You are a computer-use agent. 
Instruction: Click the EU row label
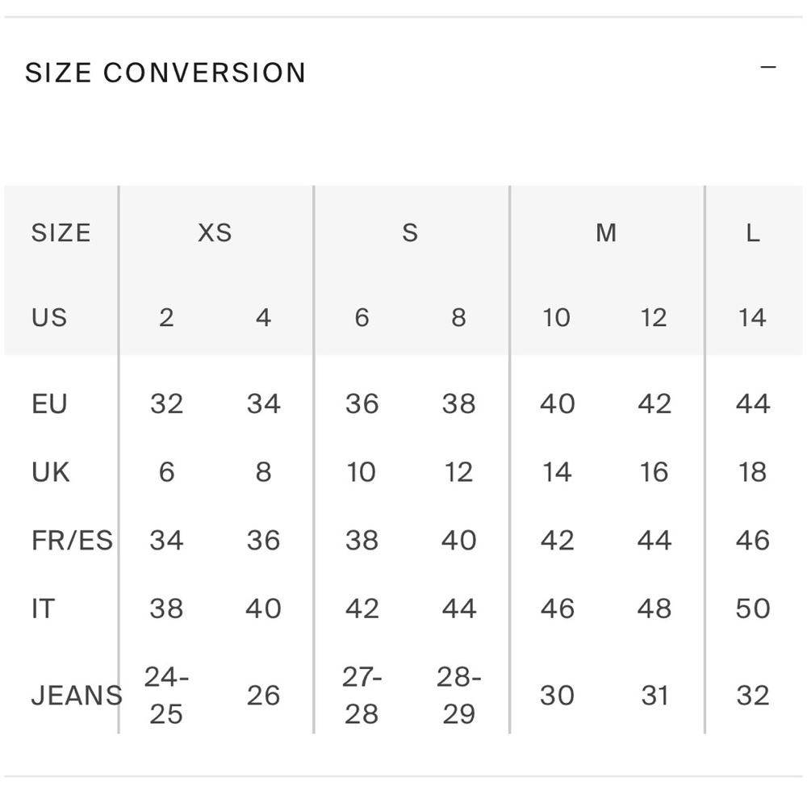point(49,403)
